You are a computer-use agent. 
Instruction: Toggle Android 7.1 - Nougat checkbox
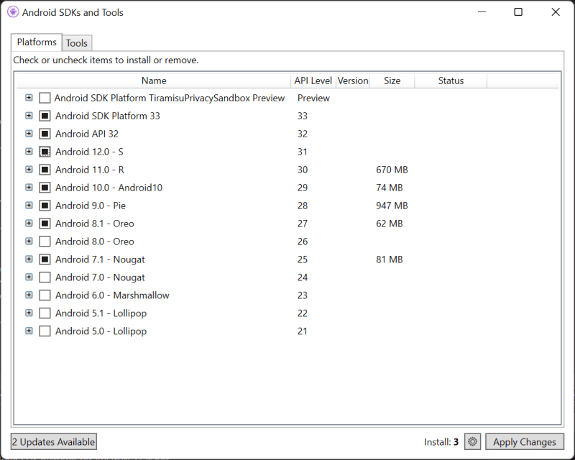pos(45,259)
